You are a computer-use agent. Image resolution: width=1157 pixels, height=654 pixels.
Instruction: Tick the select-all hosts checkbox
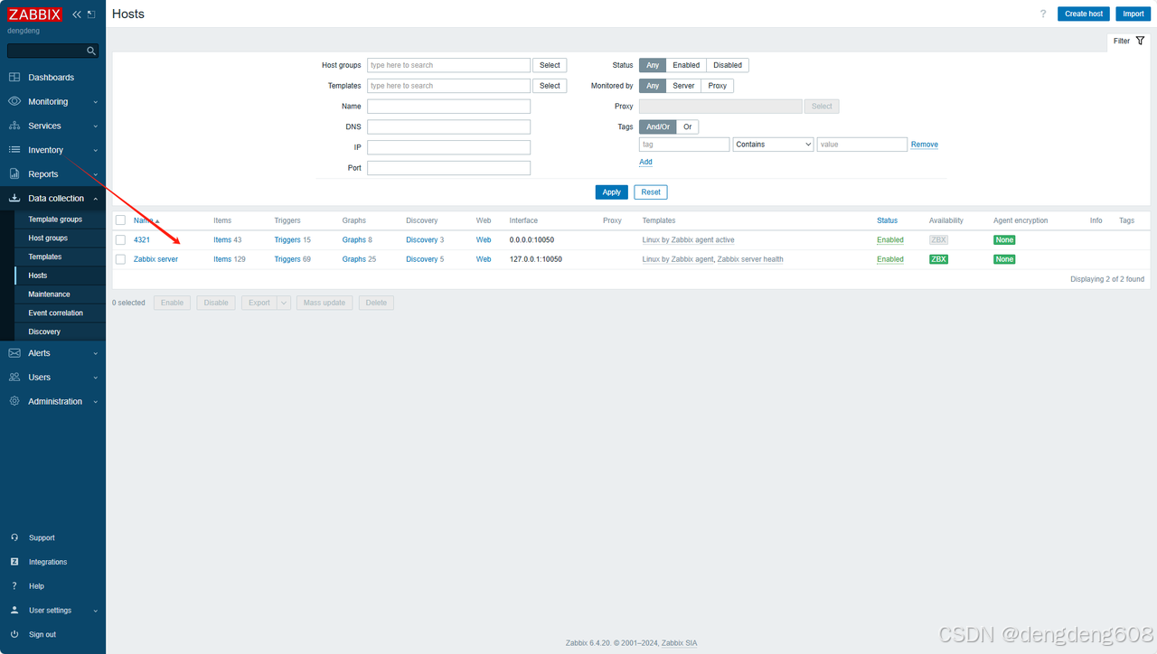click(120, 220)
